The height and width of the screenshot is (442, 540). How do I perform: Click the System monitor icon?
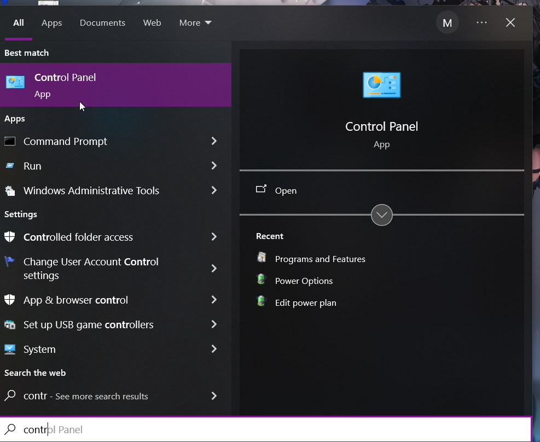(10, 349)
